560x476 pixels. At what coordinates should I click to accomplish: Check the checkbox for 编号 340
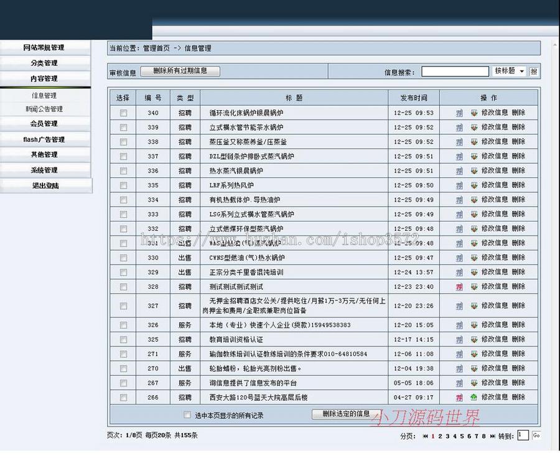(x=123, y=113)
